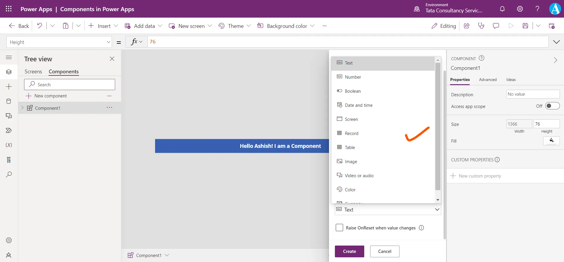The height and width of the screenshot is (262, 564).
Task: Expand the Component1 tree node
Action: (22, 108)
